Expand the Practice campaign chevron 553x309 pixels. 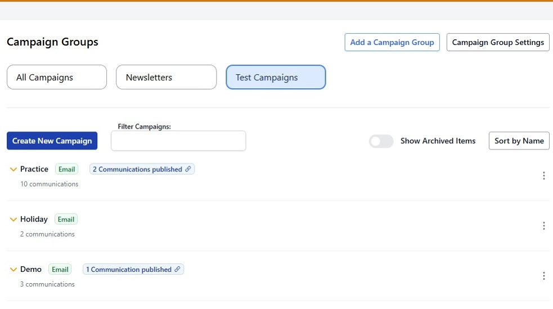point(14,170)
